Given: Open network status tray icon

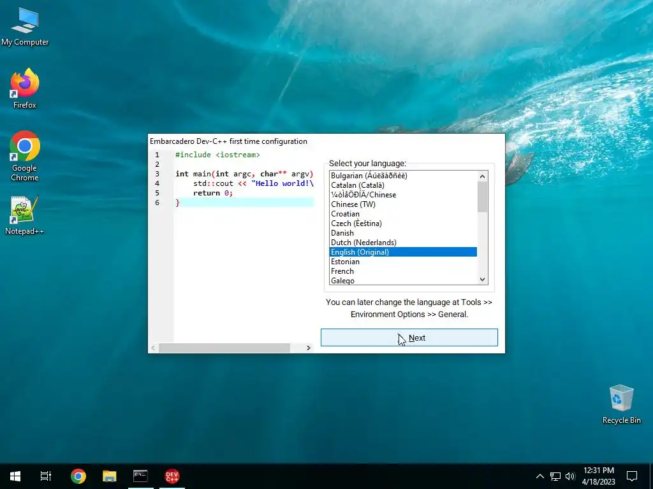Looking at the screenshot, I should 555,476.
